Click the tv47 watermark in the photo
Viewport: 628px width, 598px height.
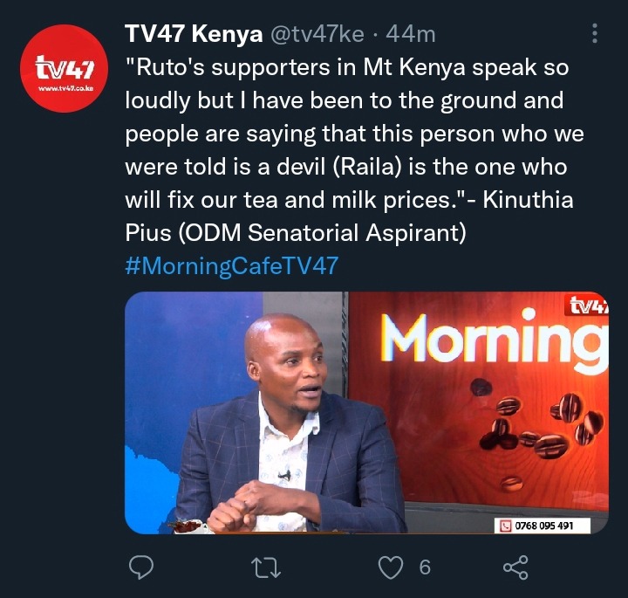[x=589, y=306]
